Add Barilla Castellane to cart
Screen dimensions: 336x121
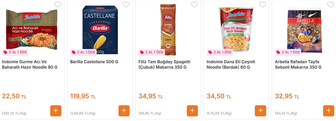click(124, 111)
